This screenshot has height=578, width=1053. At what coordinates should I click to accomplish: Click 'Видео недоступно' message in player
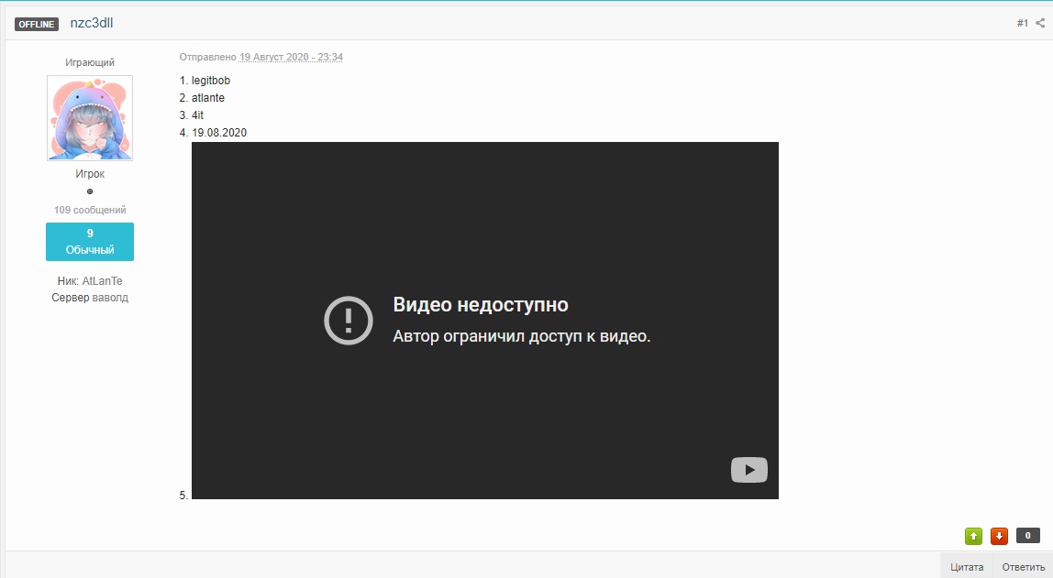click(480, 304)
